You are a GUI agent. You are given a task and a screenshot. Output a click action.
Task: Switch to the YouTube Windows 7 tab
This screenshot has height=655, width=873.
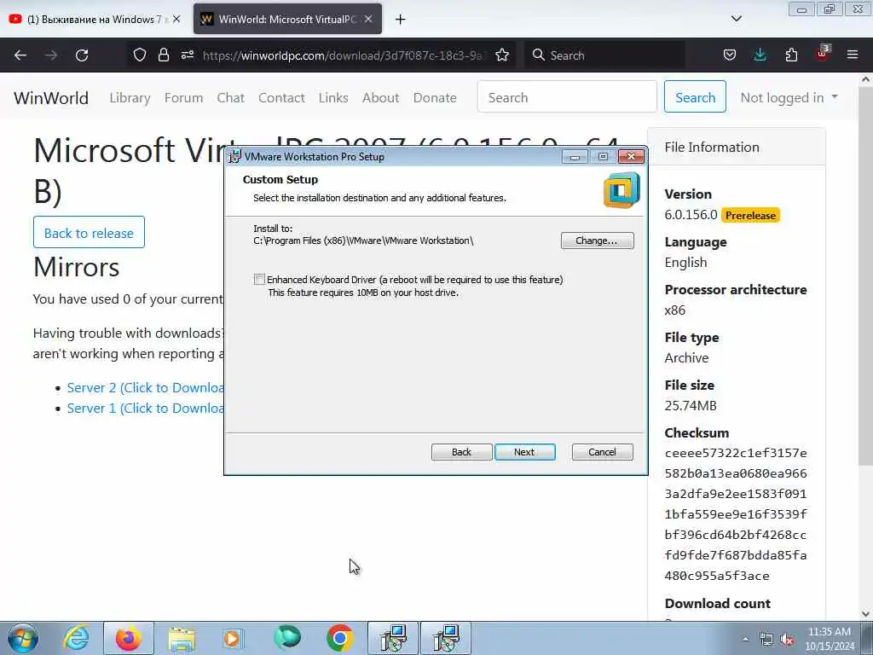click(x=95, y=19)
